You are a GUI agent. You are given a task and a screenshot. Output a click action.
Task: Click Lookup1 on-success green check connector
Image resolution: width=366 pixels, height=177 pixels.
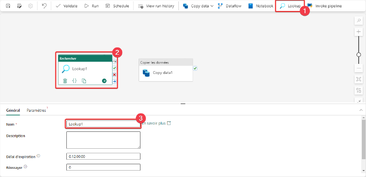(114, 68)
